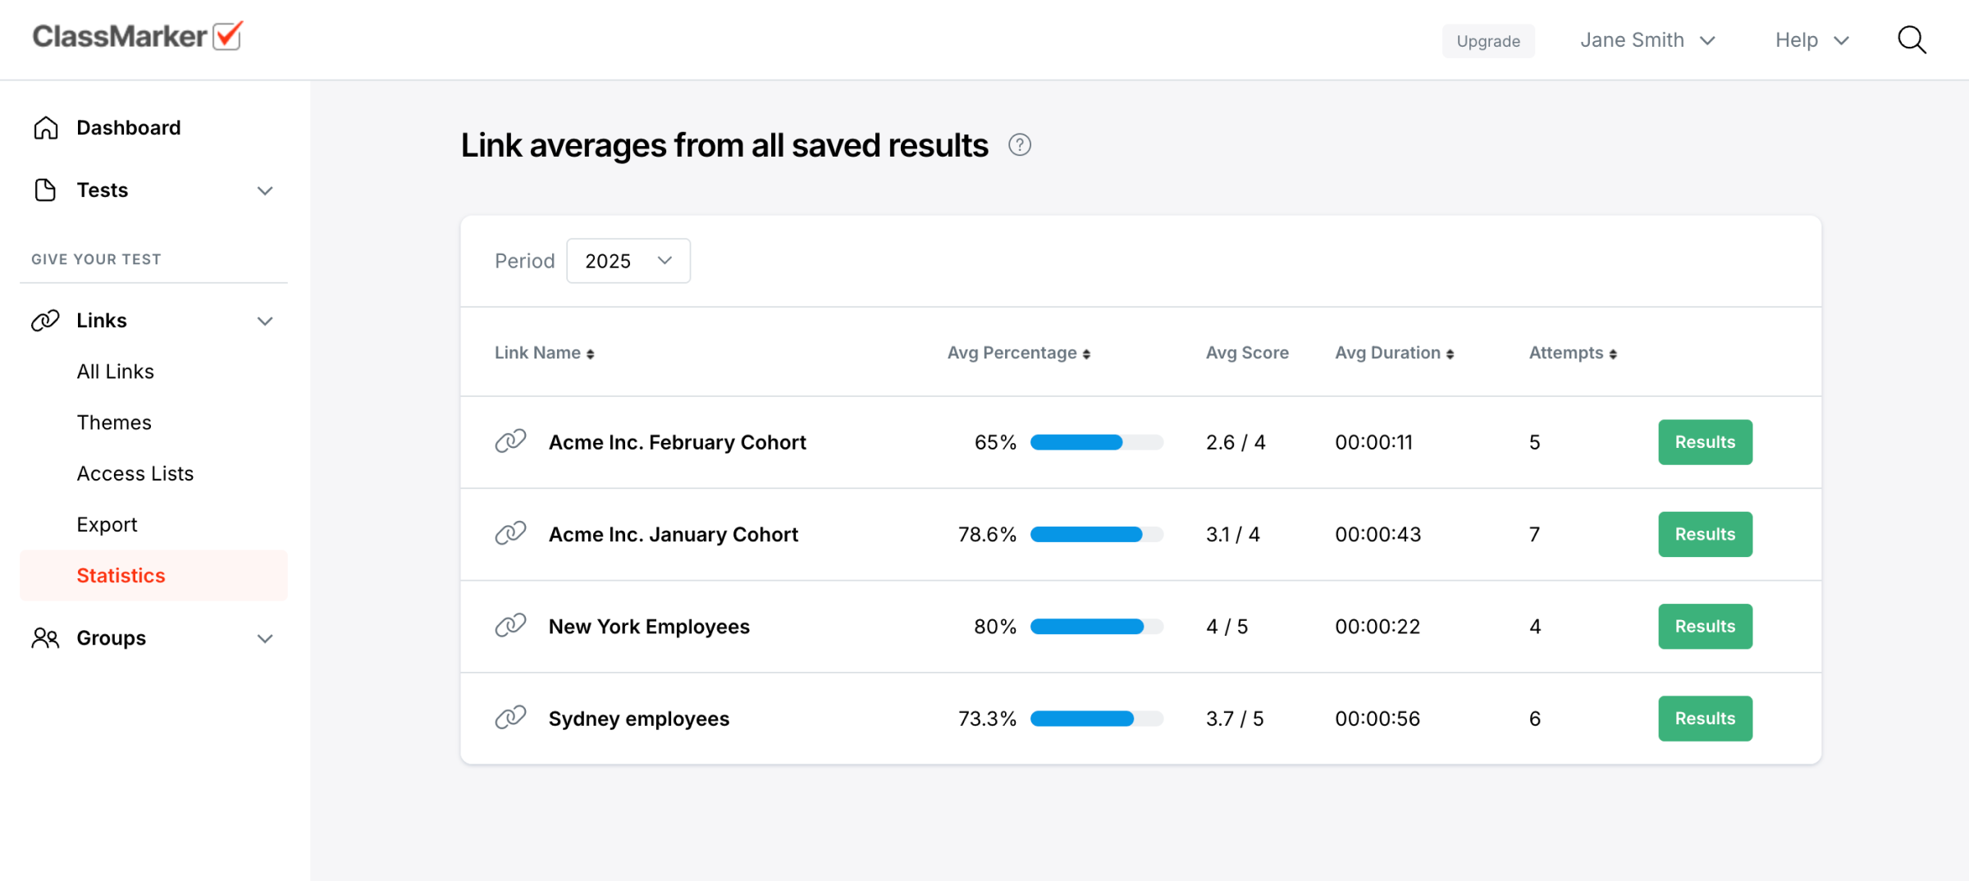Image resolution: width=1969 pixels, height=881 pixels.
Task: Click link icon for Acme Inc. January Cohort
Action: (x=510, y=533)
